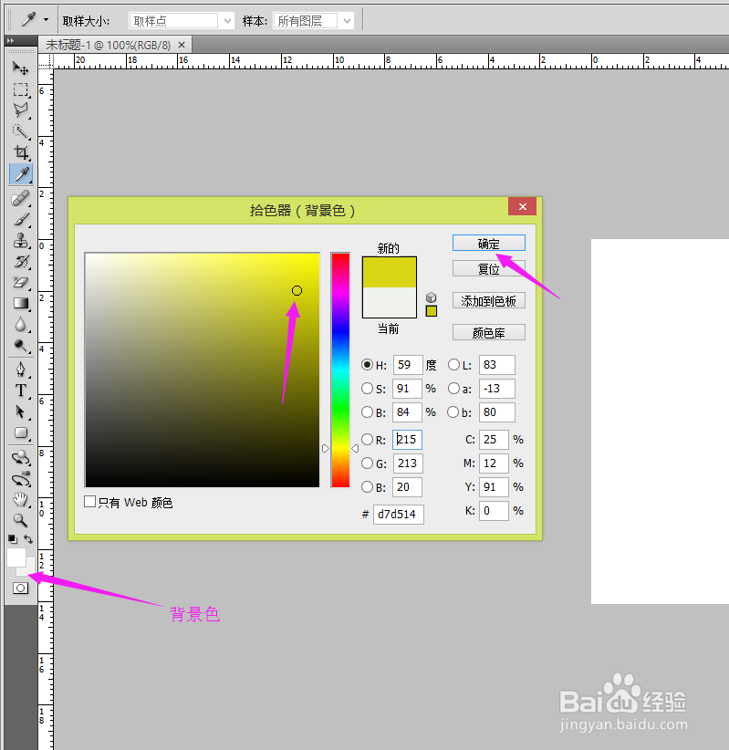Image resolution: width=729 pixels, height=750 pixels.
Task: Select the Hand tool
Action: (x=21, y=499)
